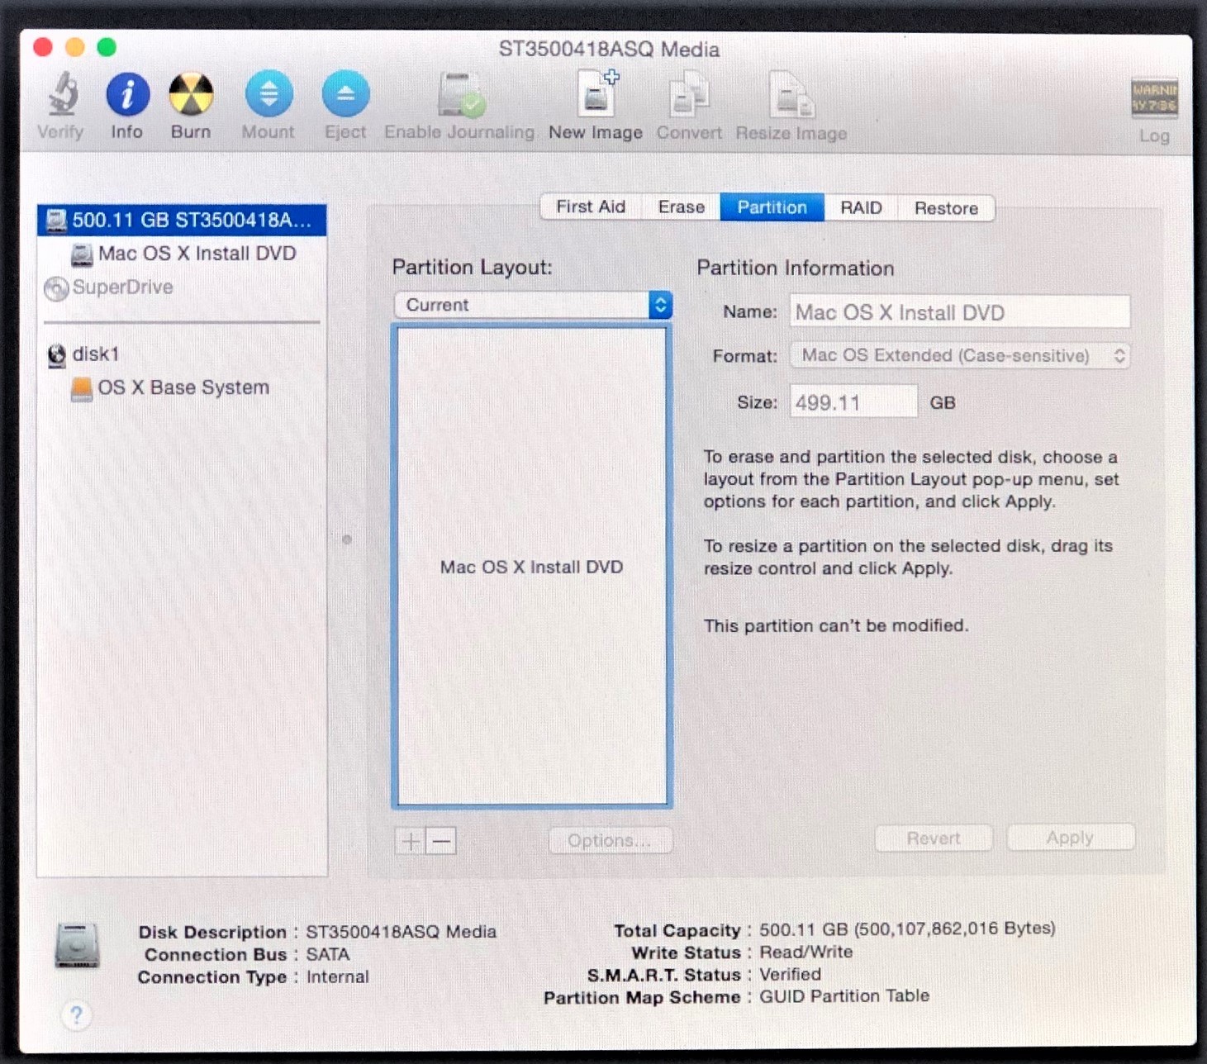Open disk Info from the toolbar
Screen dimensions: 1207x1064
click(127, 94)
